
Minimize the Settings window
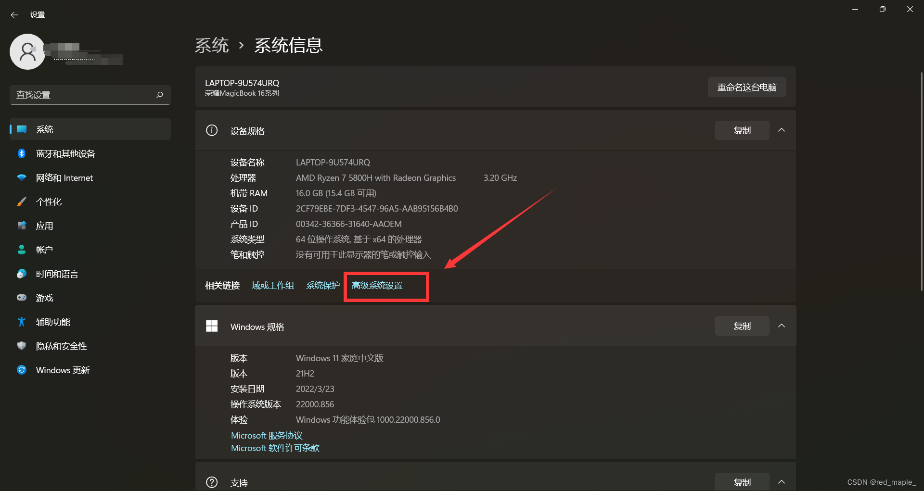click(855, 9)
